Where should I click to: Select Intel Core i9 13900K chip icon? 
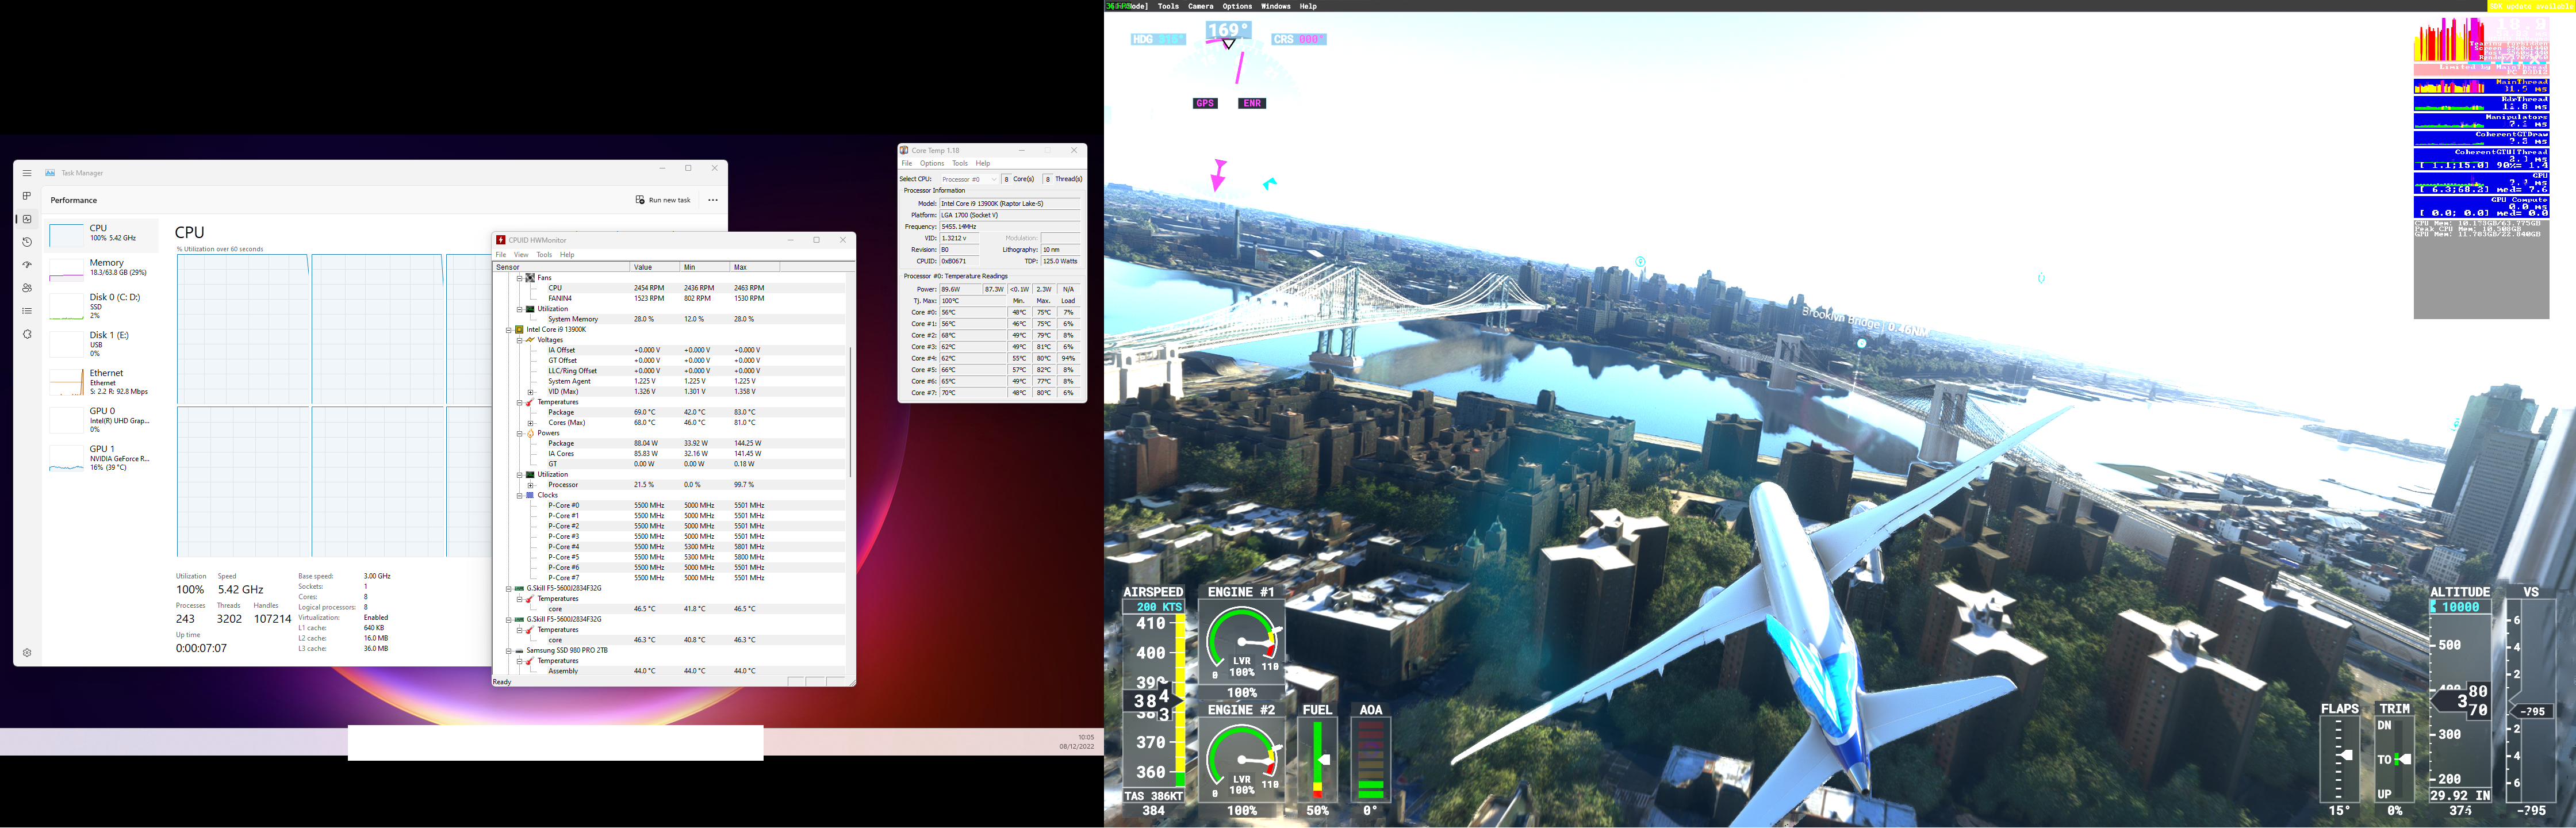[x=519, y=329]
